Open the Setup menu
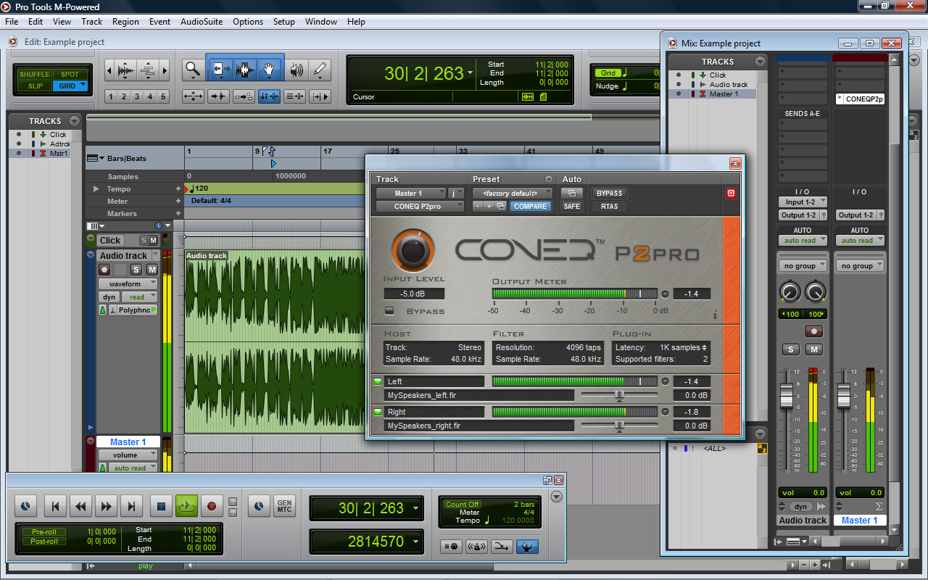The height and width of the screenshot is (580, 928). (x=284, y=22)
